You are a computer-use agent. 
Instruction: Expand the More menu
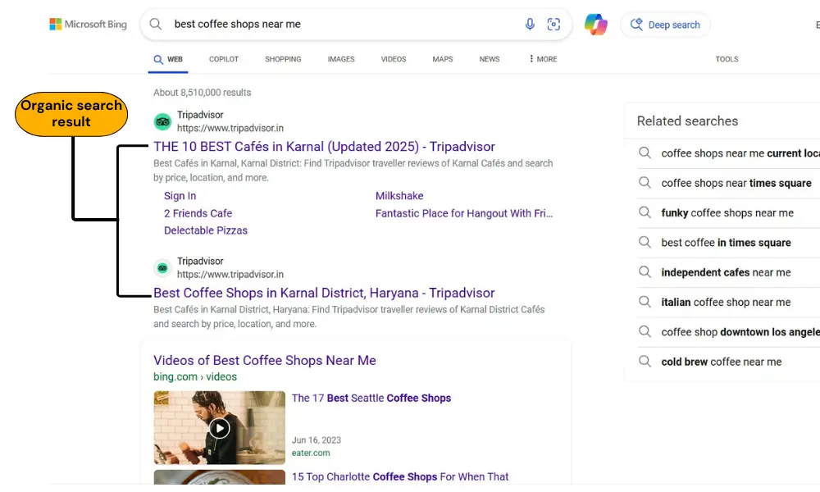pyautogui.click(x=543, y=59)
